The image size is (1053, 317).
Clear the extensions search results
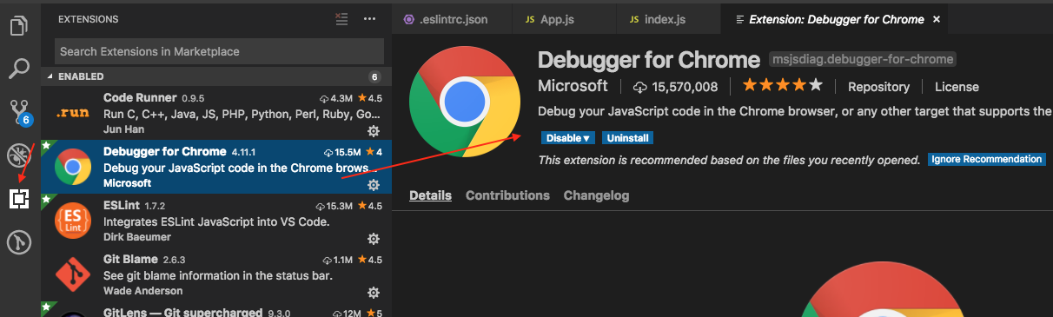tap(341, 18)
